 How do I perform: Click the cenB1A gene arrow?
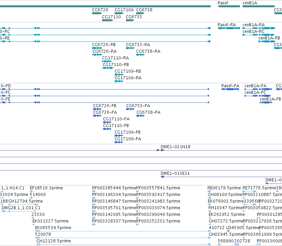(x=259, y=6)
